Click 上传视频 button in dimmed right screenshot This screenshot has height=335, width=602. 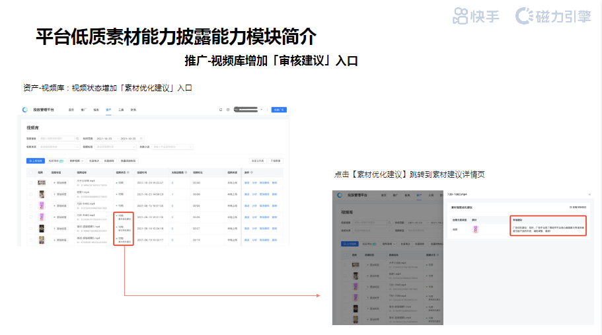tap(350, 244)
